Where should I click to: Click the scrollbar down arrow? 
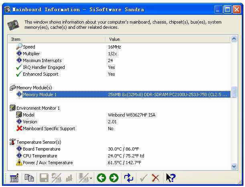(x=234, y=166)
